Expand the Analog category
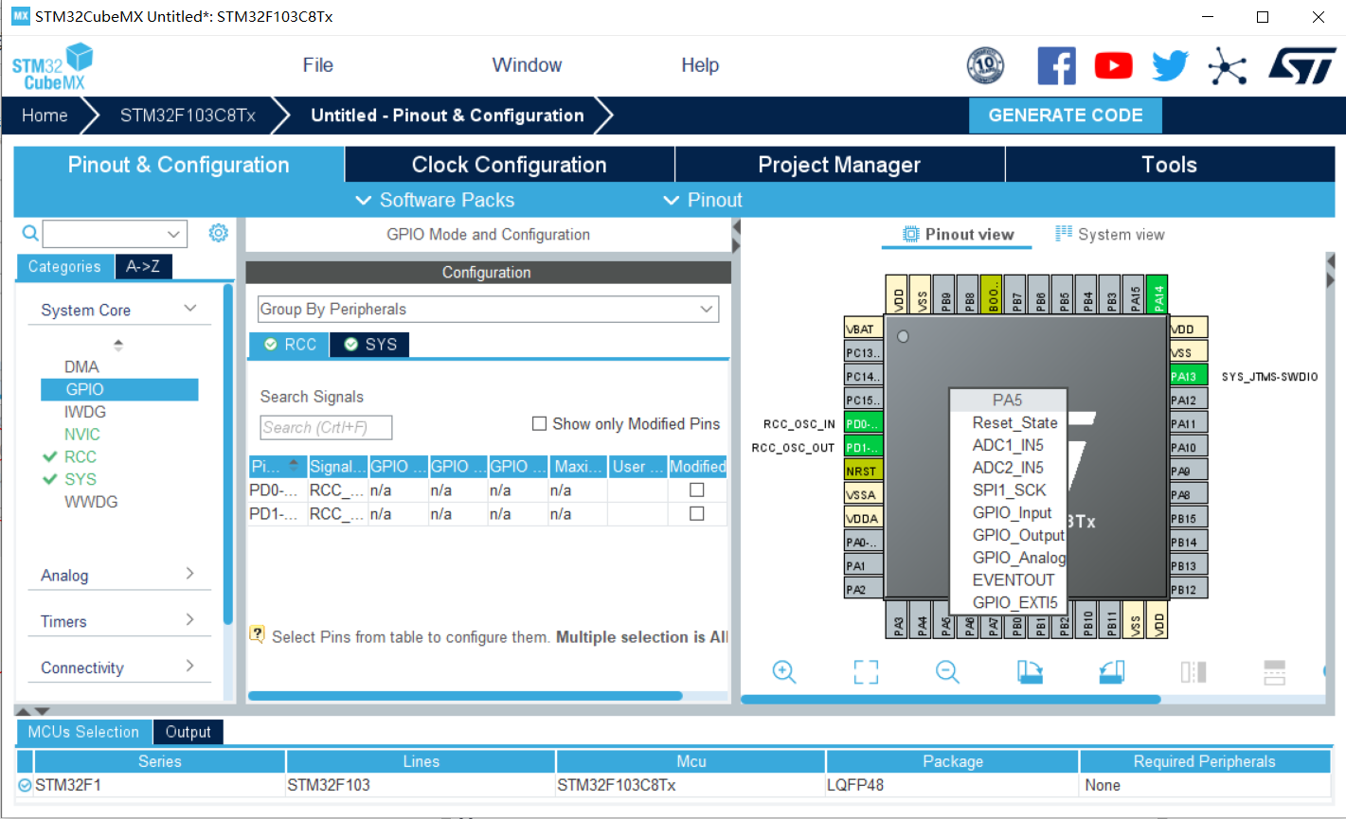Viewport: 1346px width, 819px height. coord(189,574)
